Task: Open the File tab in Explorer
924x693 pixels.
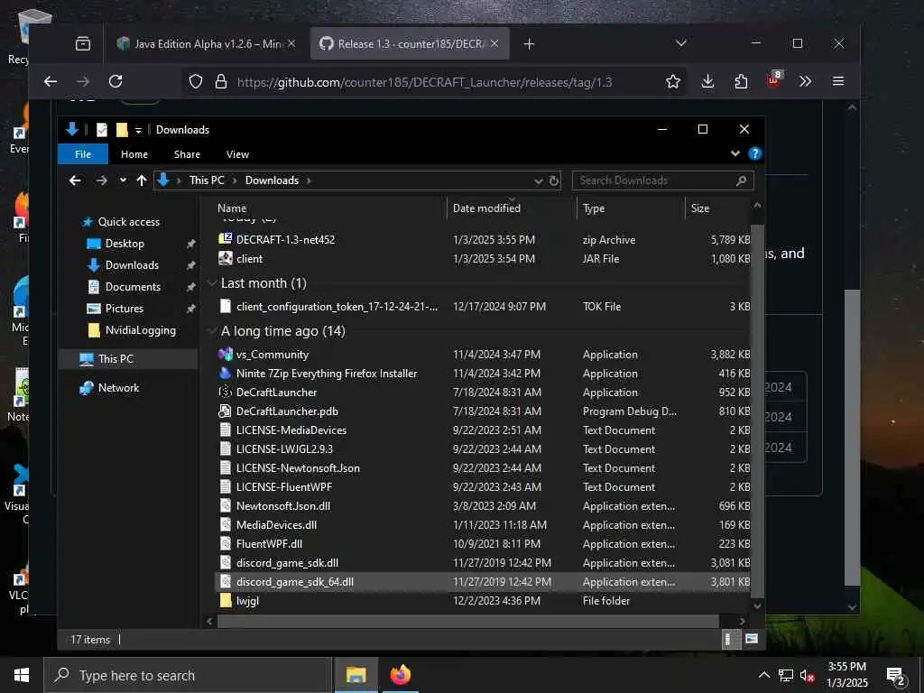Action: [83, 153]
